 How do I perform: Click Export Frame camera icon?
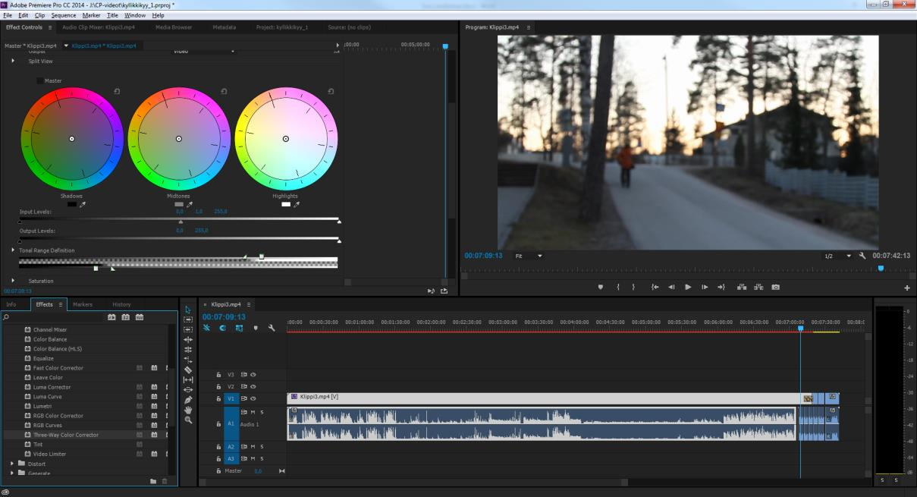click(x=775, y=288)
